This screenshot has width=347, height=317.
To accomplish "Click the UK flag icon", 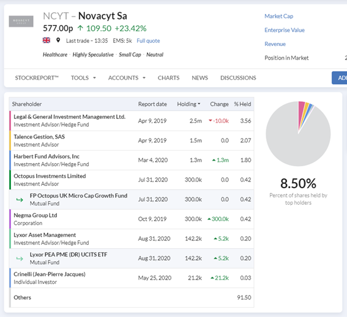I will pos(47,40).
